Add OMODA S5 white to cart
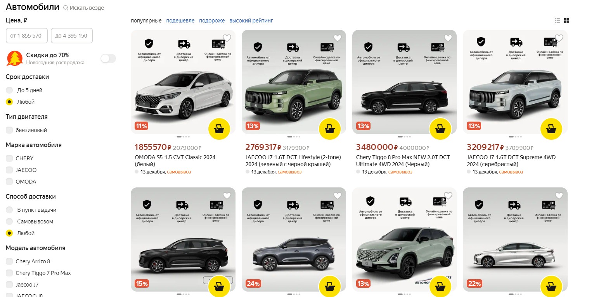Viewport: 601px width, 297px height. [219, 129]
